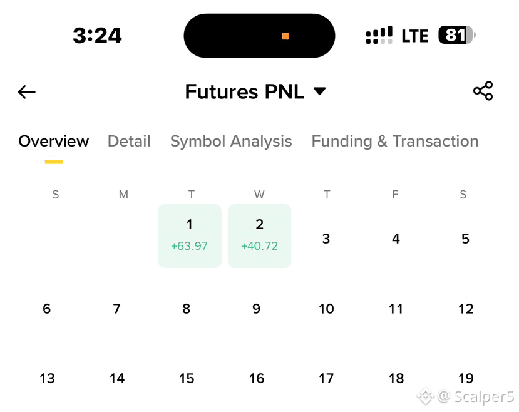Select calendar day 3
This screenshot has height=412, width=519.
(326, 239)
